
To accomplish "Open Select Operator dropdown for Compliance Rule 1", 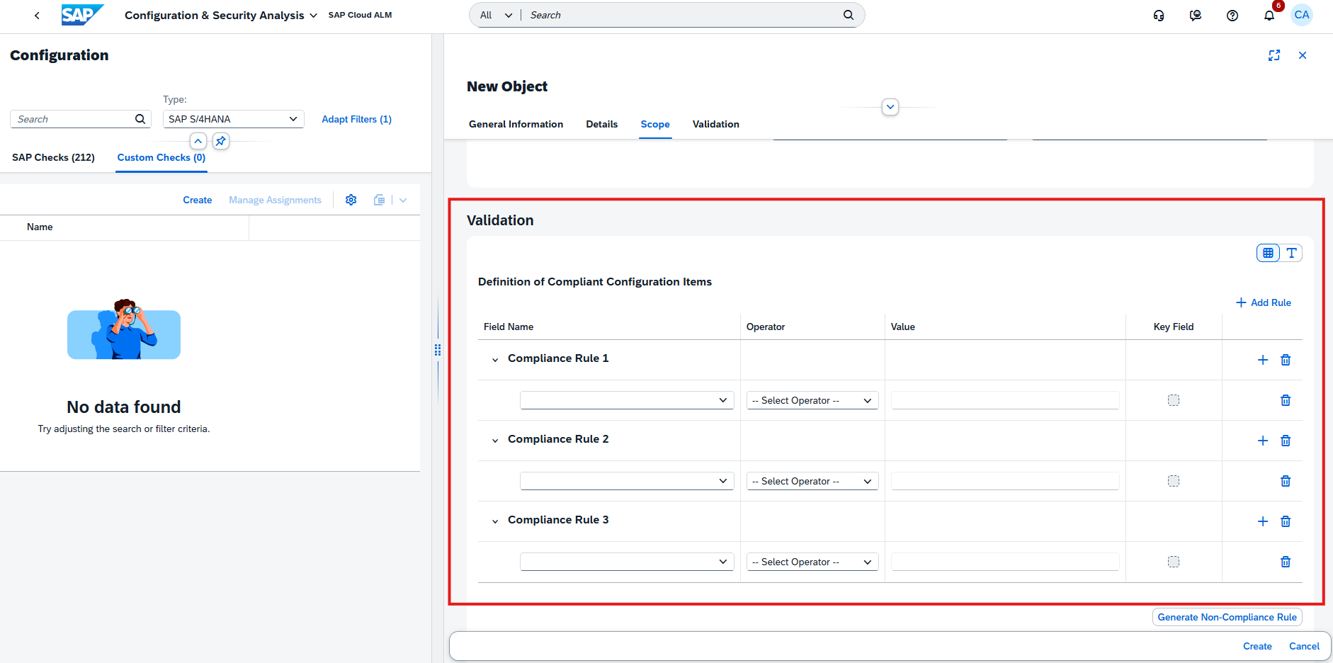I will pos(812,400).
